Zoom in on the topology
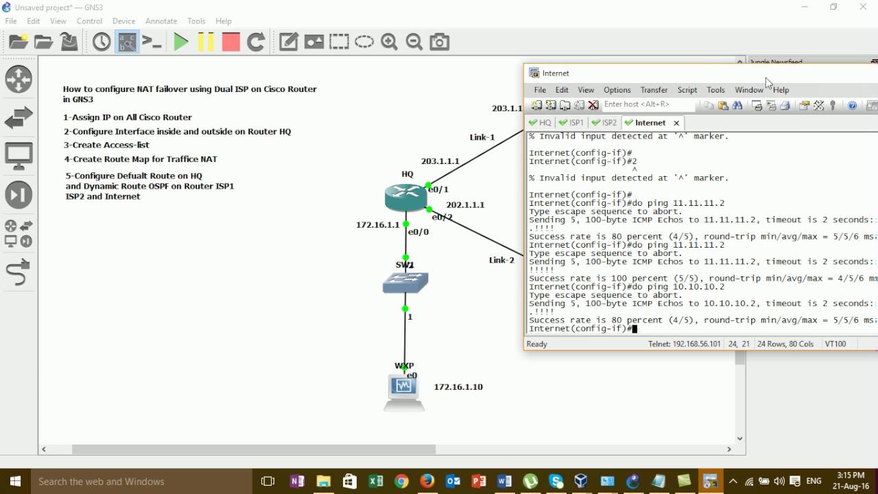The image size is (878, 494). click(x=390, y=42)
